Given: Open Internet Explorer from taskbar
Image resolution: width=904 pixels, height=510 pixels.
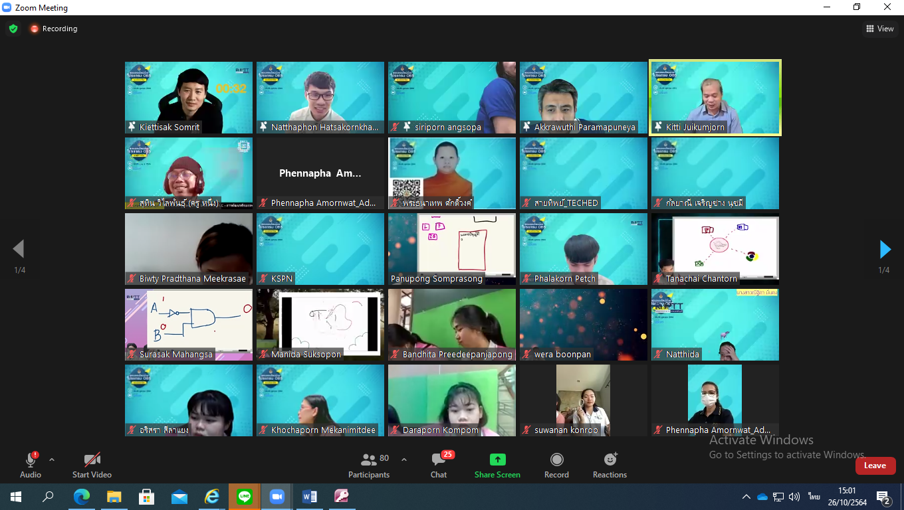Looking at the screenshot, I should pyautogui.click(x=212, y=497).
